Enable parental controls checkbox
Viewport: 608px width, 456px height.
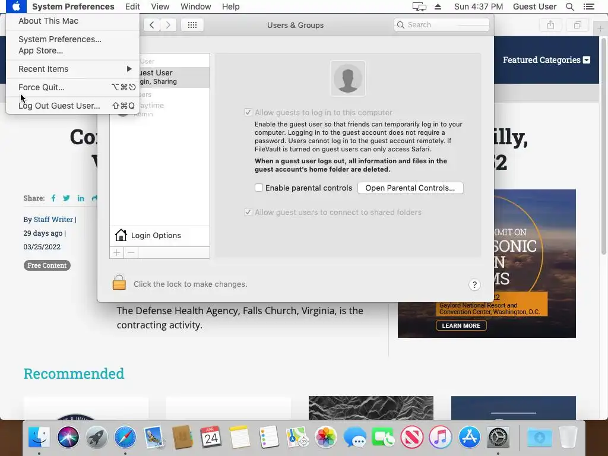pyautogui.click(x=259, y=188)
